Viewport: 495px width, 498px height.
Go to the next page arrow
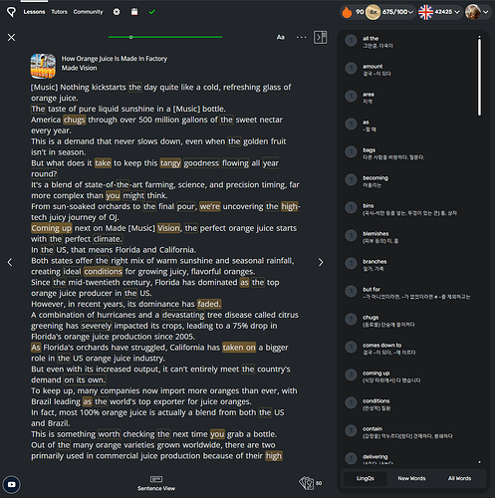click(321, 262)
